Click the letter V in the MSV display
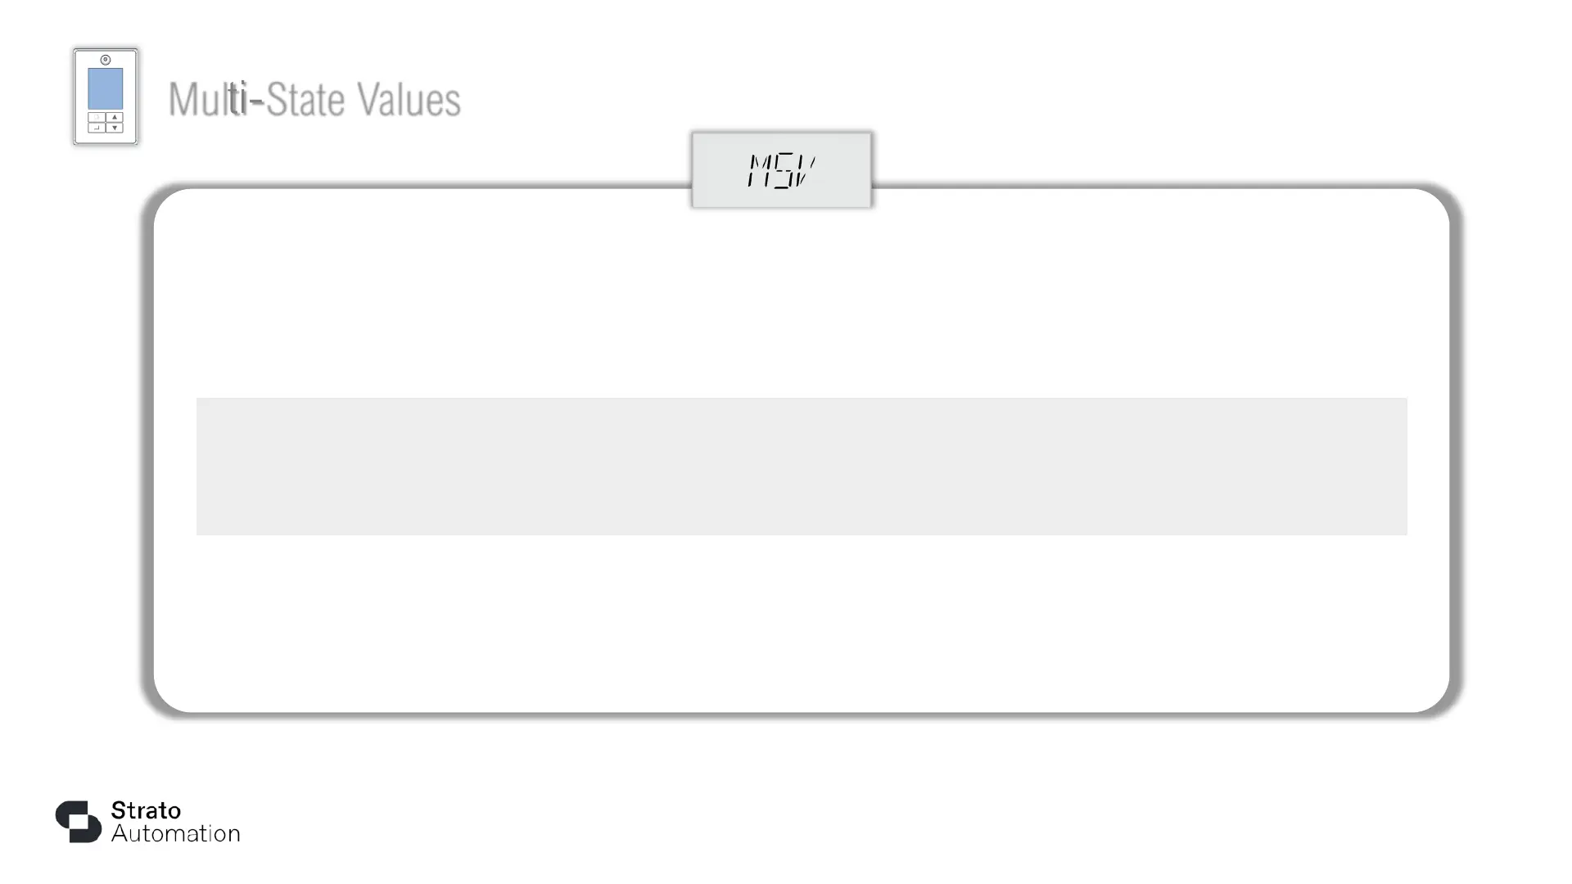1572x884 pixels. point(804,171)
